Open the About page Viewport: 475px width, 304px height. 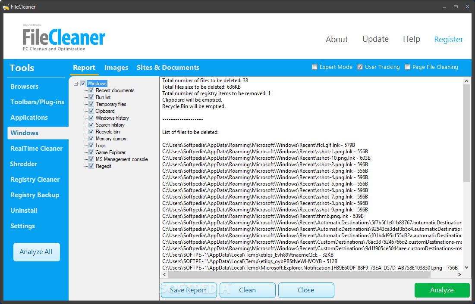337,39
